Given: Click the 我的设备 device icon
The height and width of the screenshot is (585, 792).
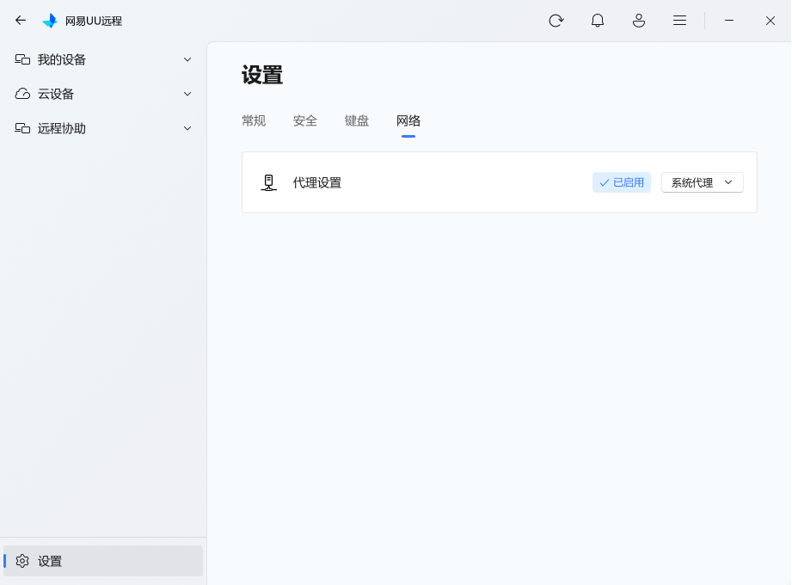Looking at the screenshot, I should point(22,59).
